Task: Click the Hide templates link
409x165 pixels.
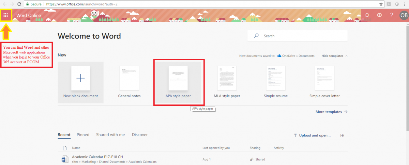Action: (x=332, y=56)
